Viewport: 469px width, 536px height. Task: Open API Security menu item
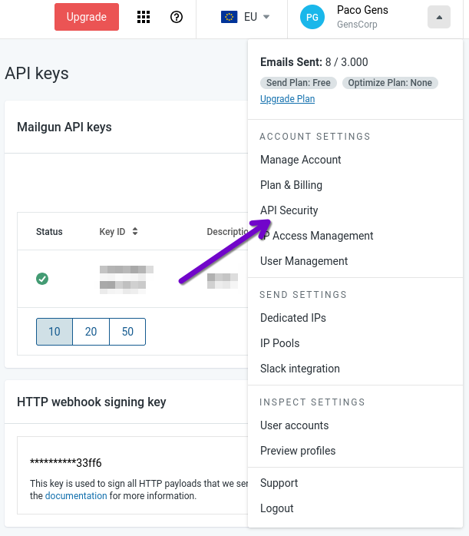coord(289,210)
